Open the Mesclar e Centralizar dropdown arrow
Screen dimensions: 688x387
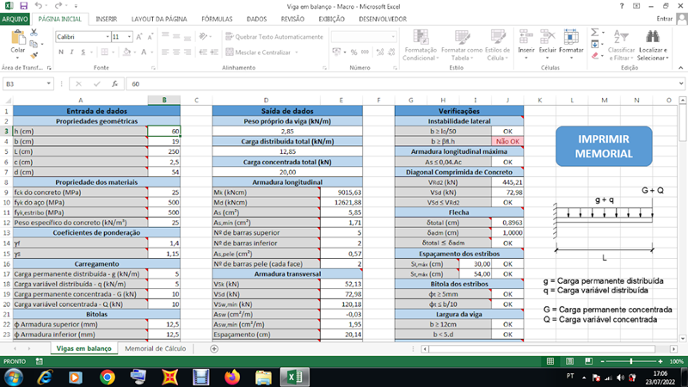coord(297,52)
